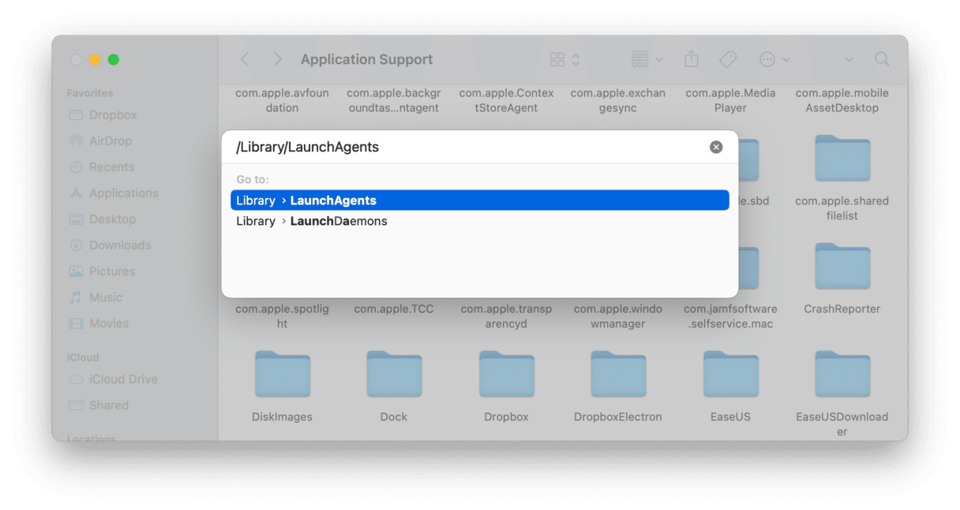Open the CrashReporter folder
Viewport: 960px width, 510px height.
[842, 266]
